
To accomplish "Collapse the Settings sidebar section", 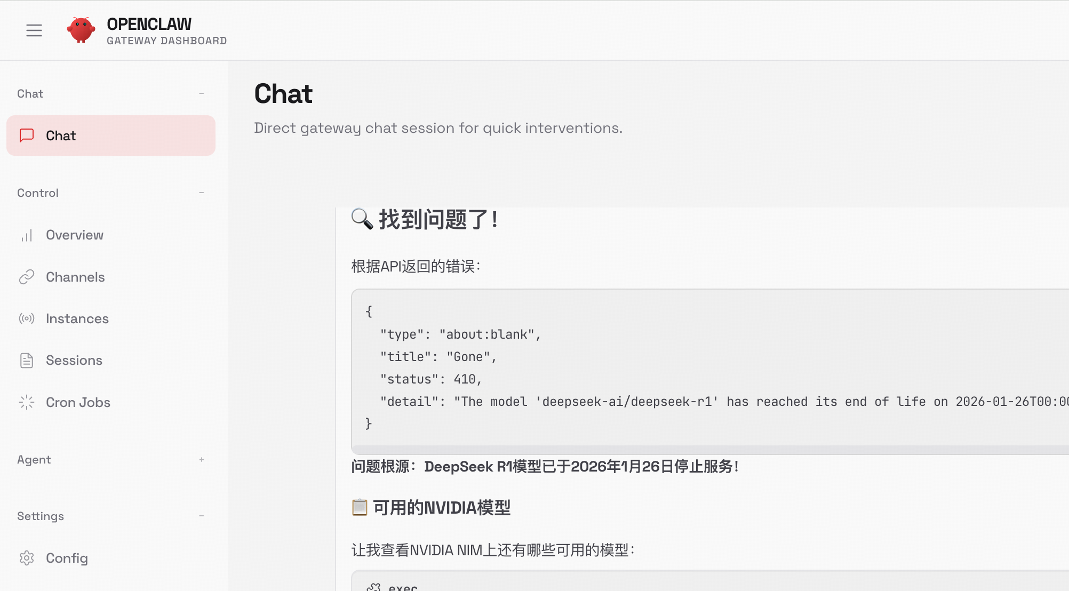I will 201,516.
